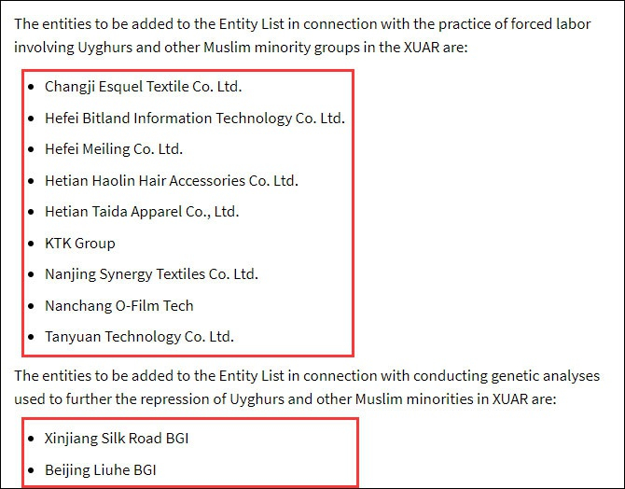
Task: Select the KTK Group list entry
Action: click(x=80, y=244)
